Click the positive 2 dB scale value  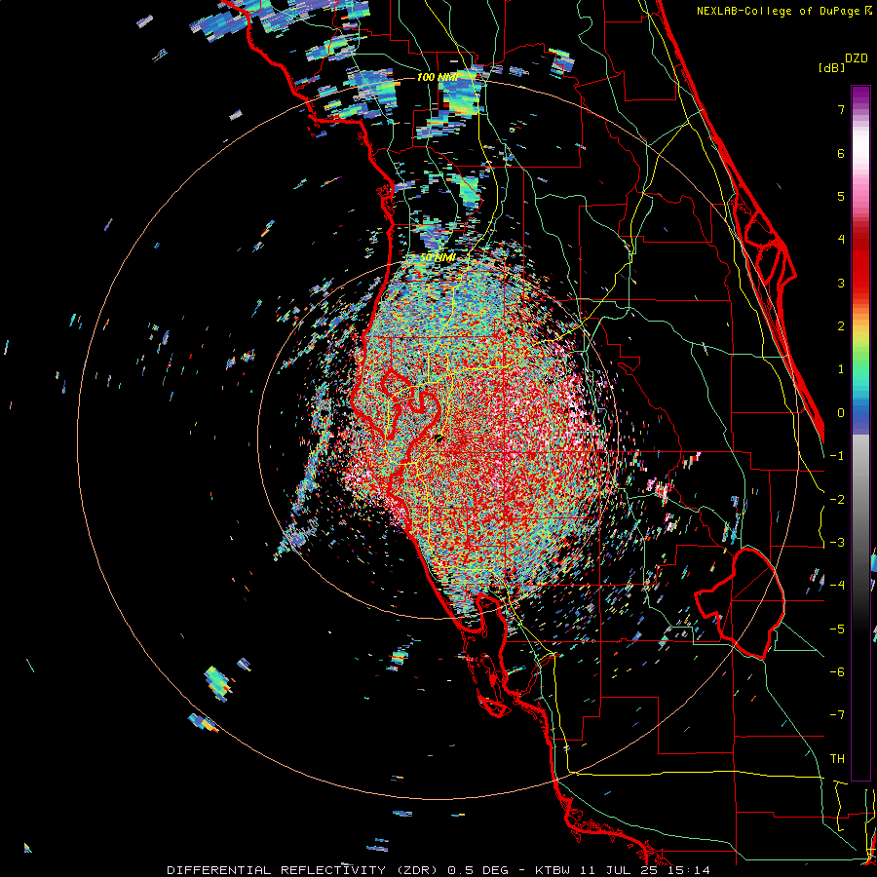(x=841, y=326)
